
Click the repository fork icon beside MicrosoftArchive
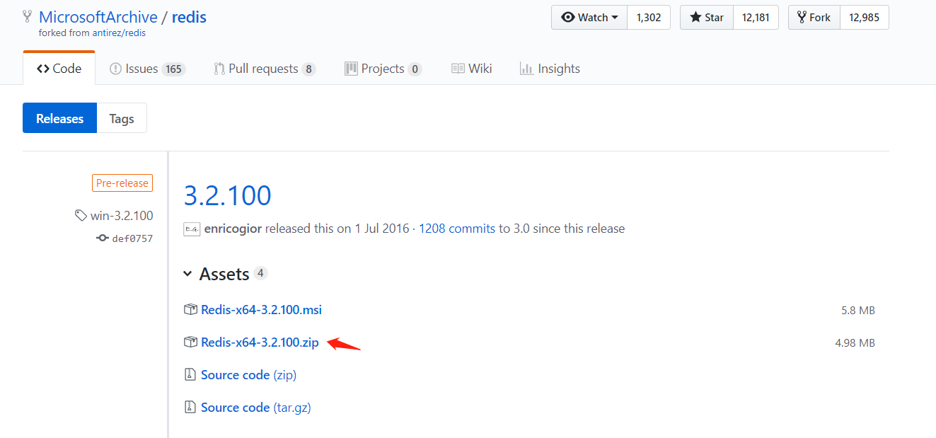click(28, 16)
